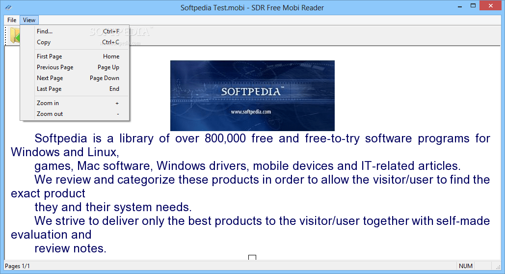Click the app icon in title bar

click(8, 7)
